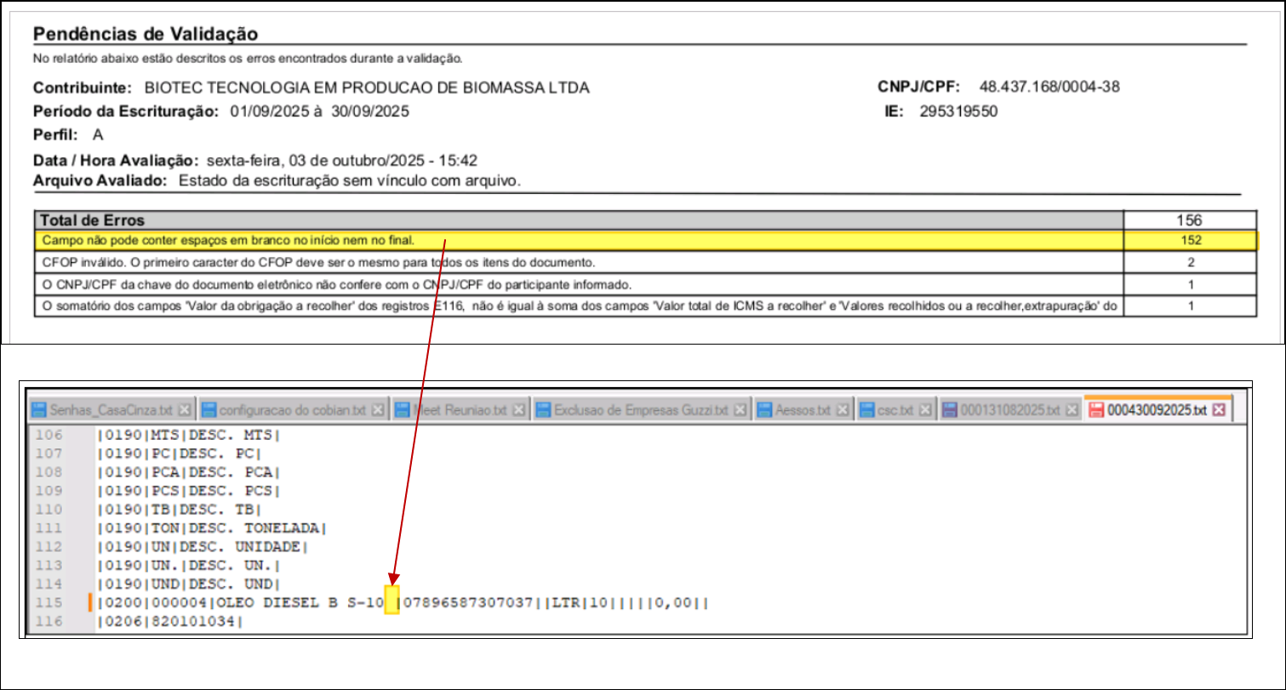Viewport: 1286px width, 690px height.
Task: Select the highlighted 'Campo não pode conter espaços' error row
Action: coord(579,241)
